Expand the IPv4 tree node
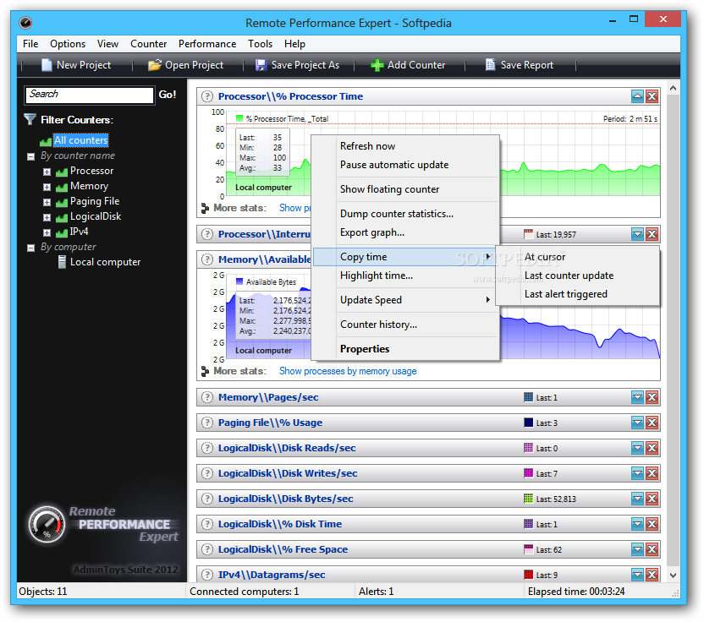 tap(47, 232)
